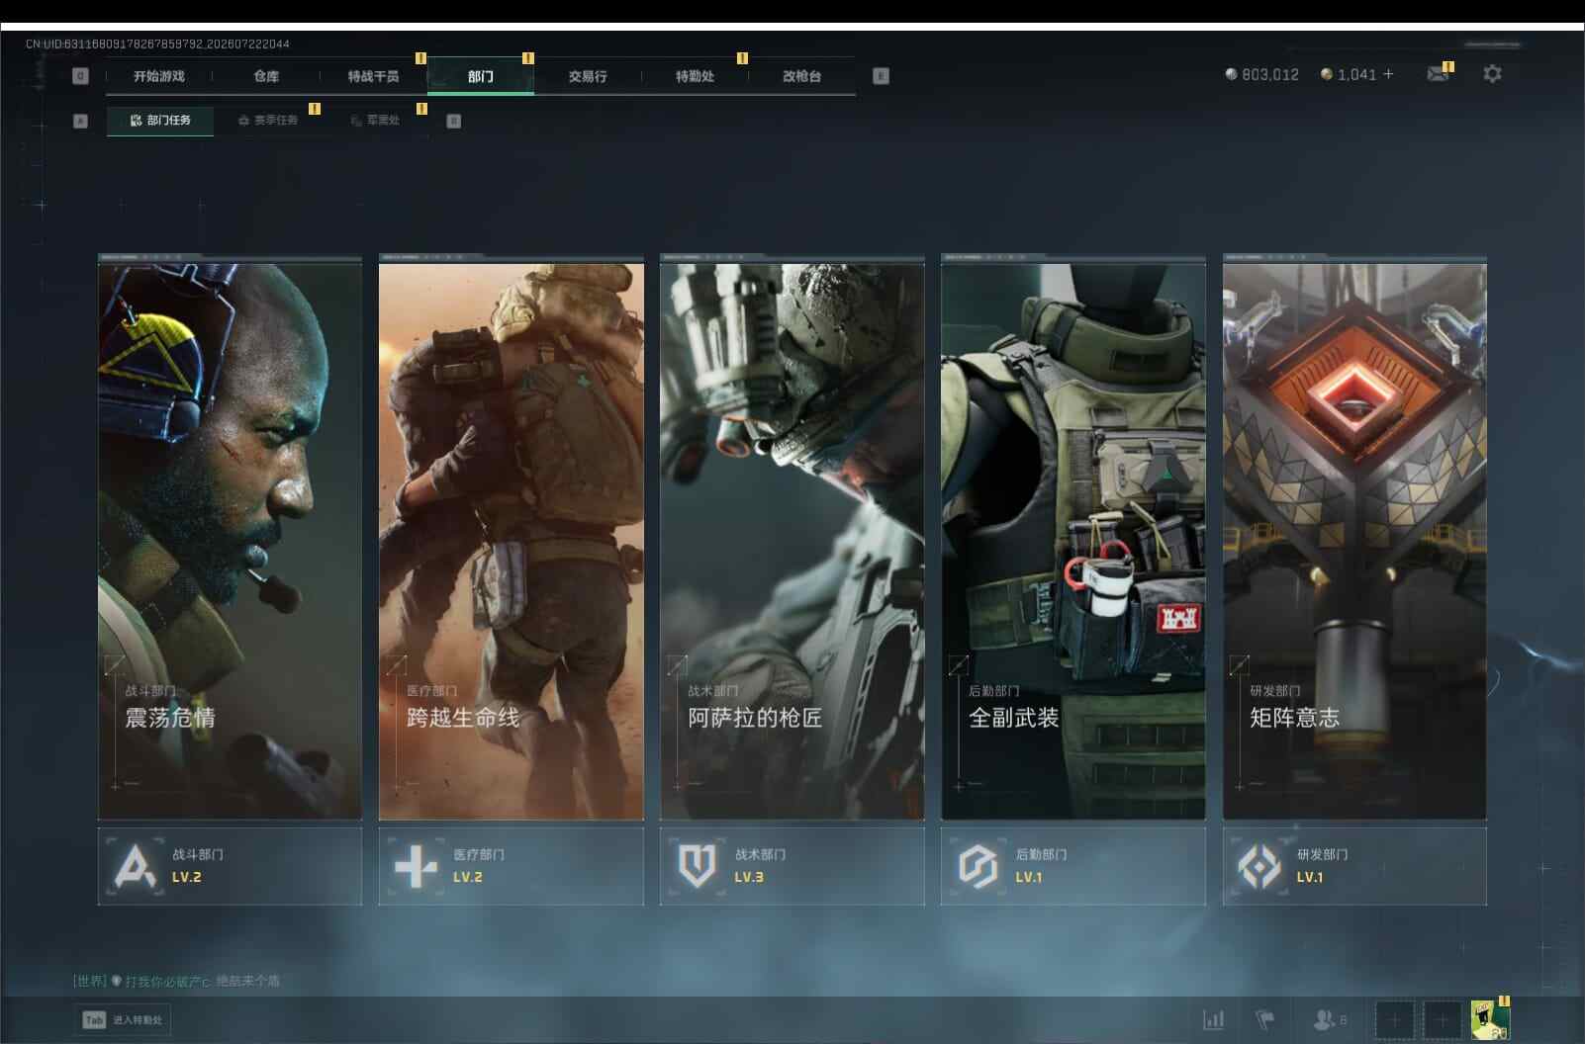Click the expand corner icon on 矩阵意志 card
The width and height of the screenshot is (1585, 1044).
coord(1239,664)
